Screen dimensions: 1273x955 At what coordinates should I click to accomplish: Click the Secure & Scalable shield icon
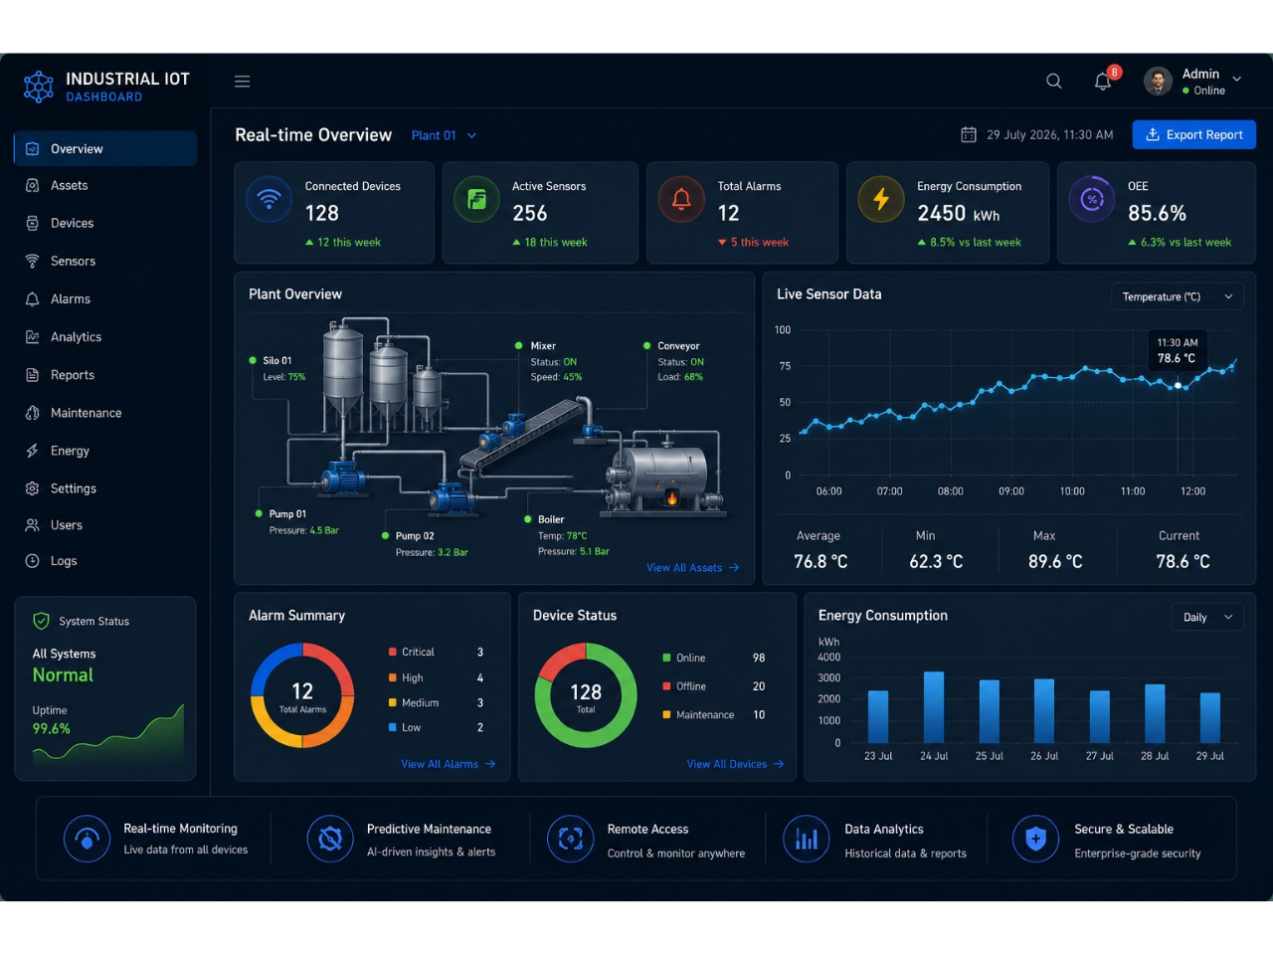coord(1035,839)
